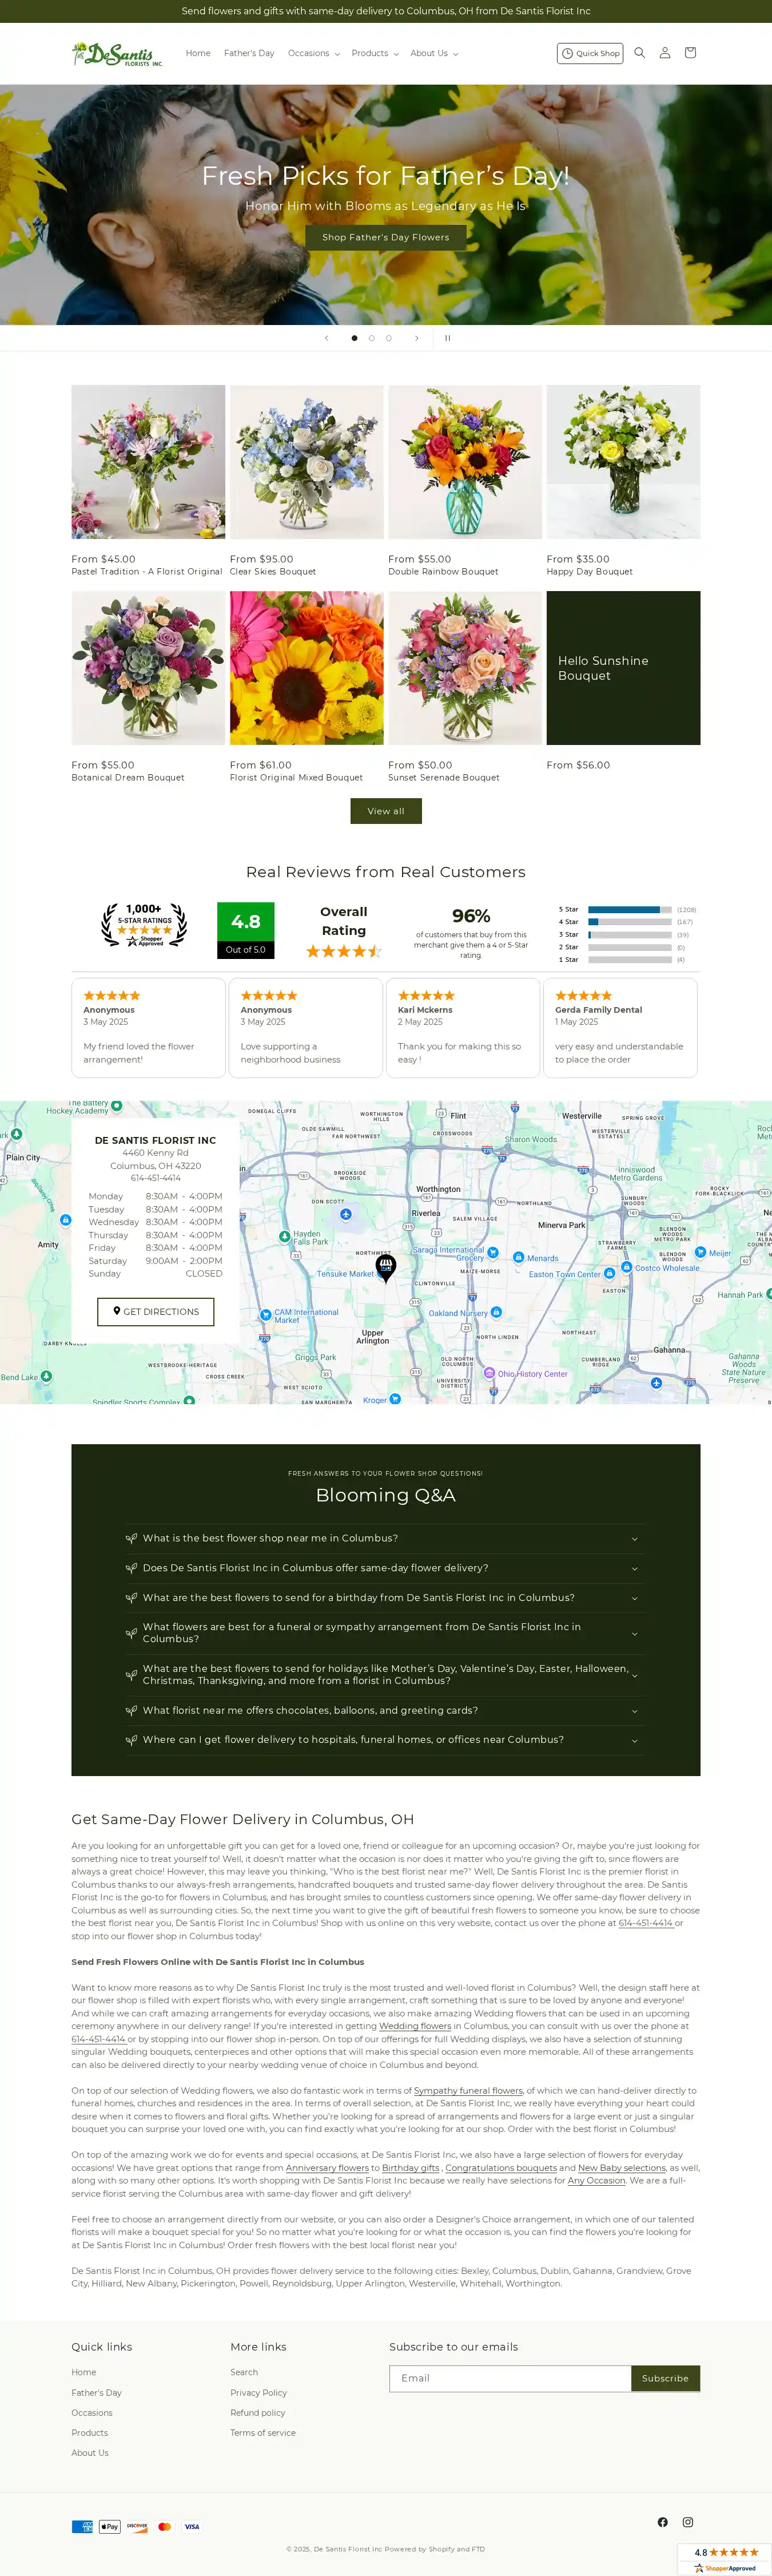Click the Instagram icon in footer
The height and width of the screenshot is (2576, 772).
687,2521
